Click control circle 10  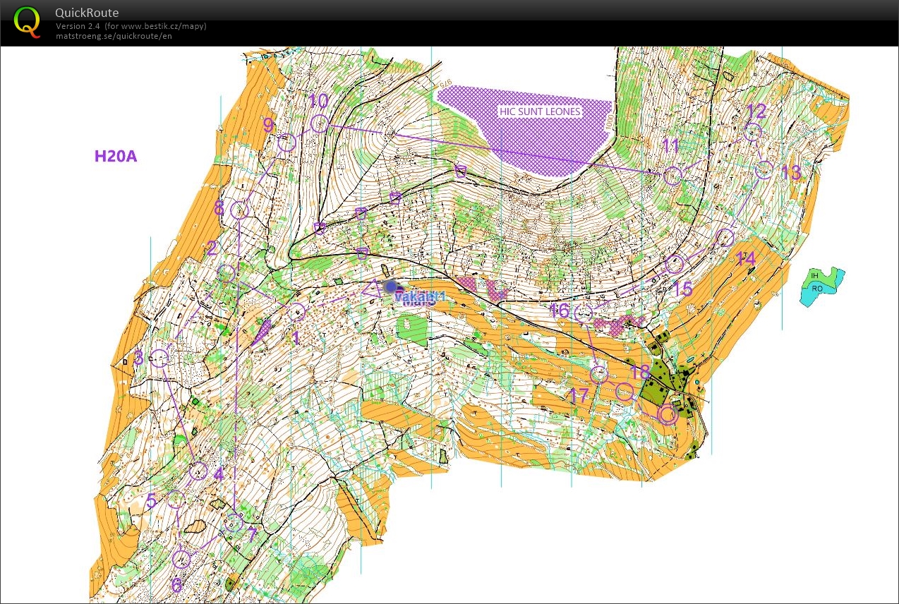coord(319,124)
